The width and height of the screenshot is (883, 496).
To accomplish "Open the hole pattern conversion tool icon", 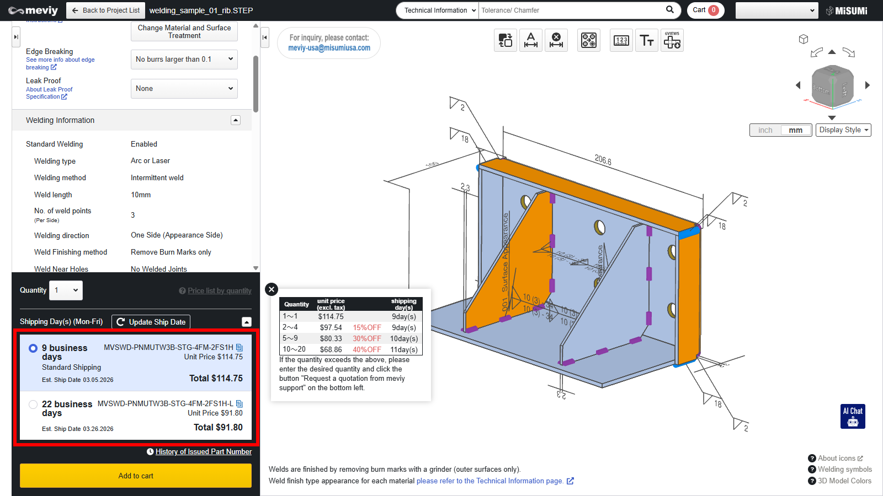I will (x=589, y=40).
